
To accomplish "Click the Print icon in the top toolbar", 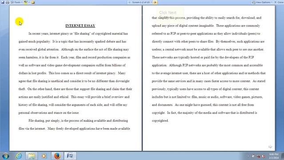I will pos(8,2).
